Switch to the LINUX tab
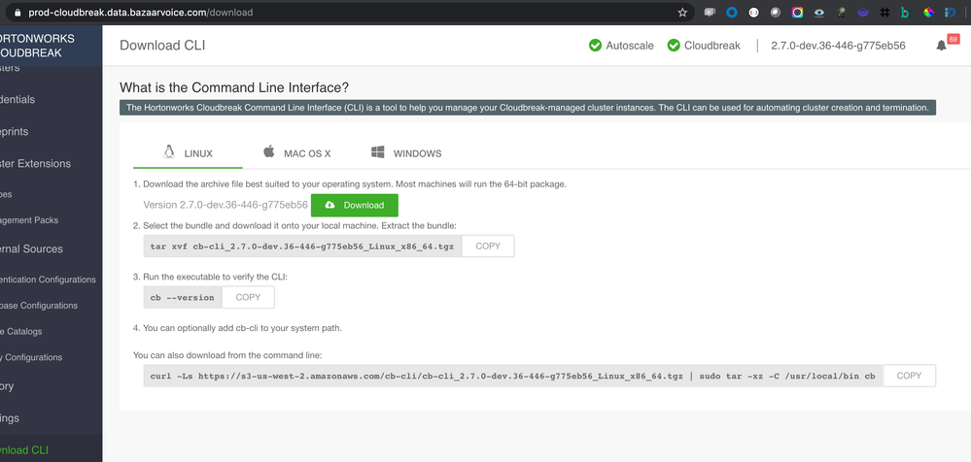Viewport: 971px width, 462px height. [188, 153]
